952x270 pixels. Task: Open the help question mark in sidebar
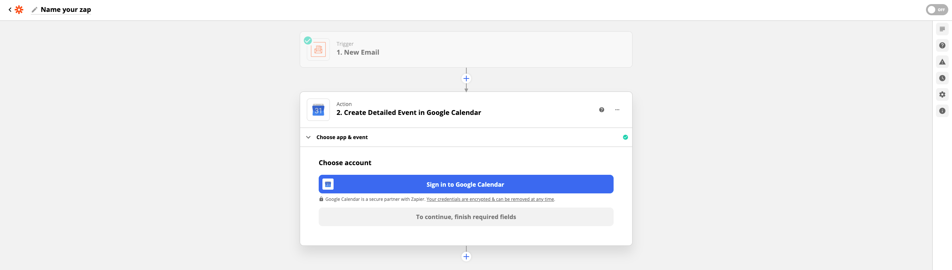(942, 45)
